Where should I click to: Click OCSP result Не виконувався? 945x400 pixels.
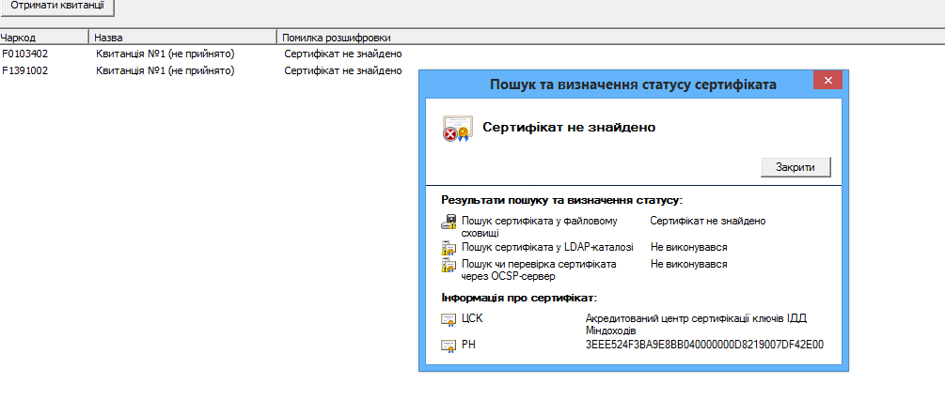tap(689, 264)
